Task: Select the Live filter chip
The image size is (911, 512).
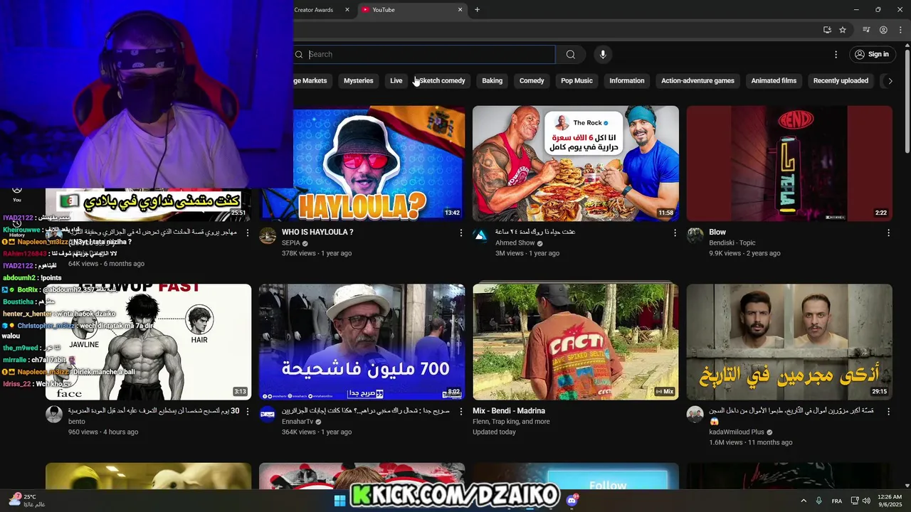Action: point(396,81)
